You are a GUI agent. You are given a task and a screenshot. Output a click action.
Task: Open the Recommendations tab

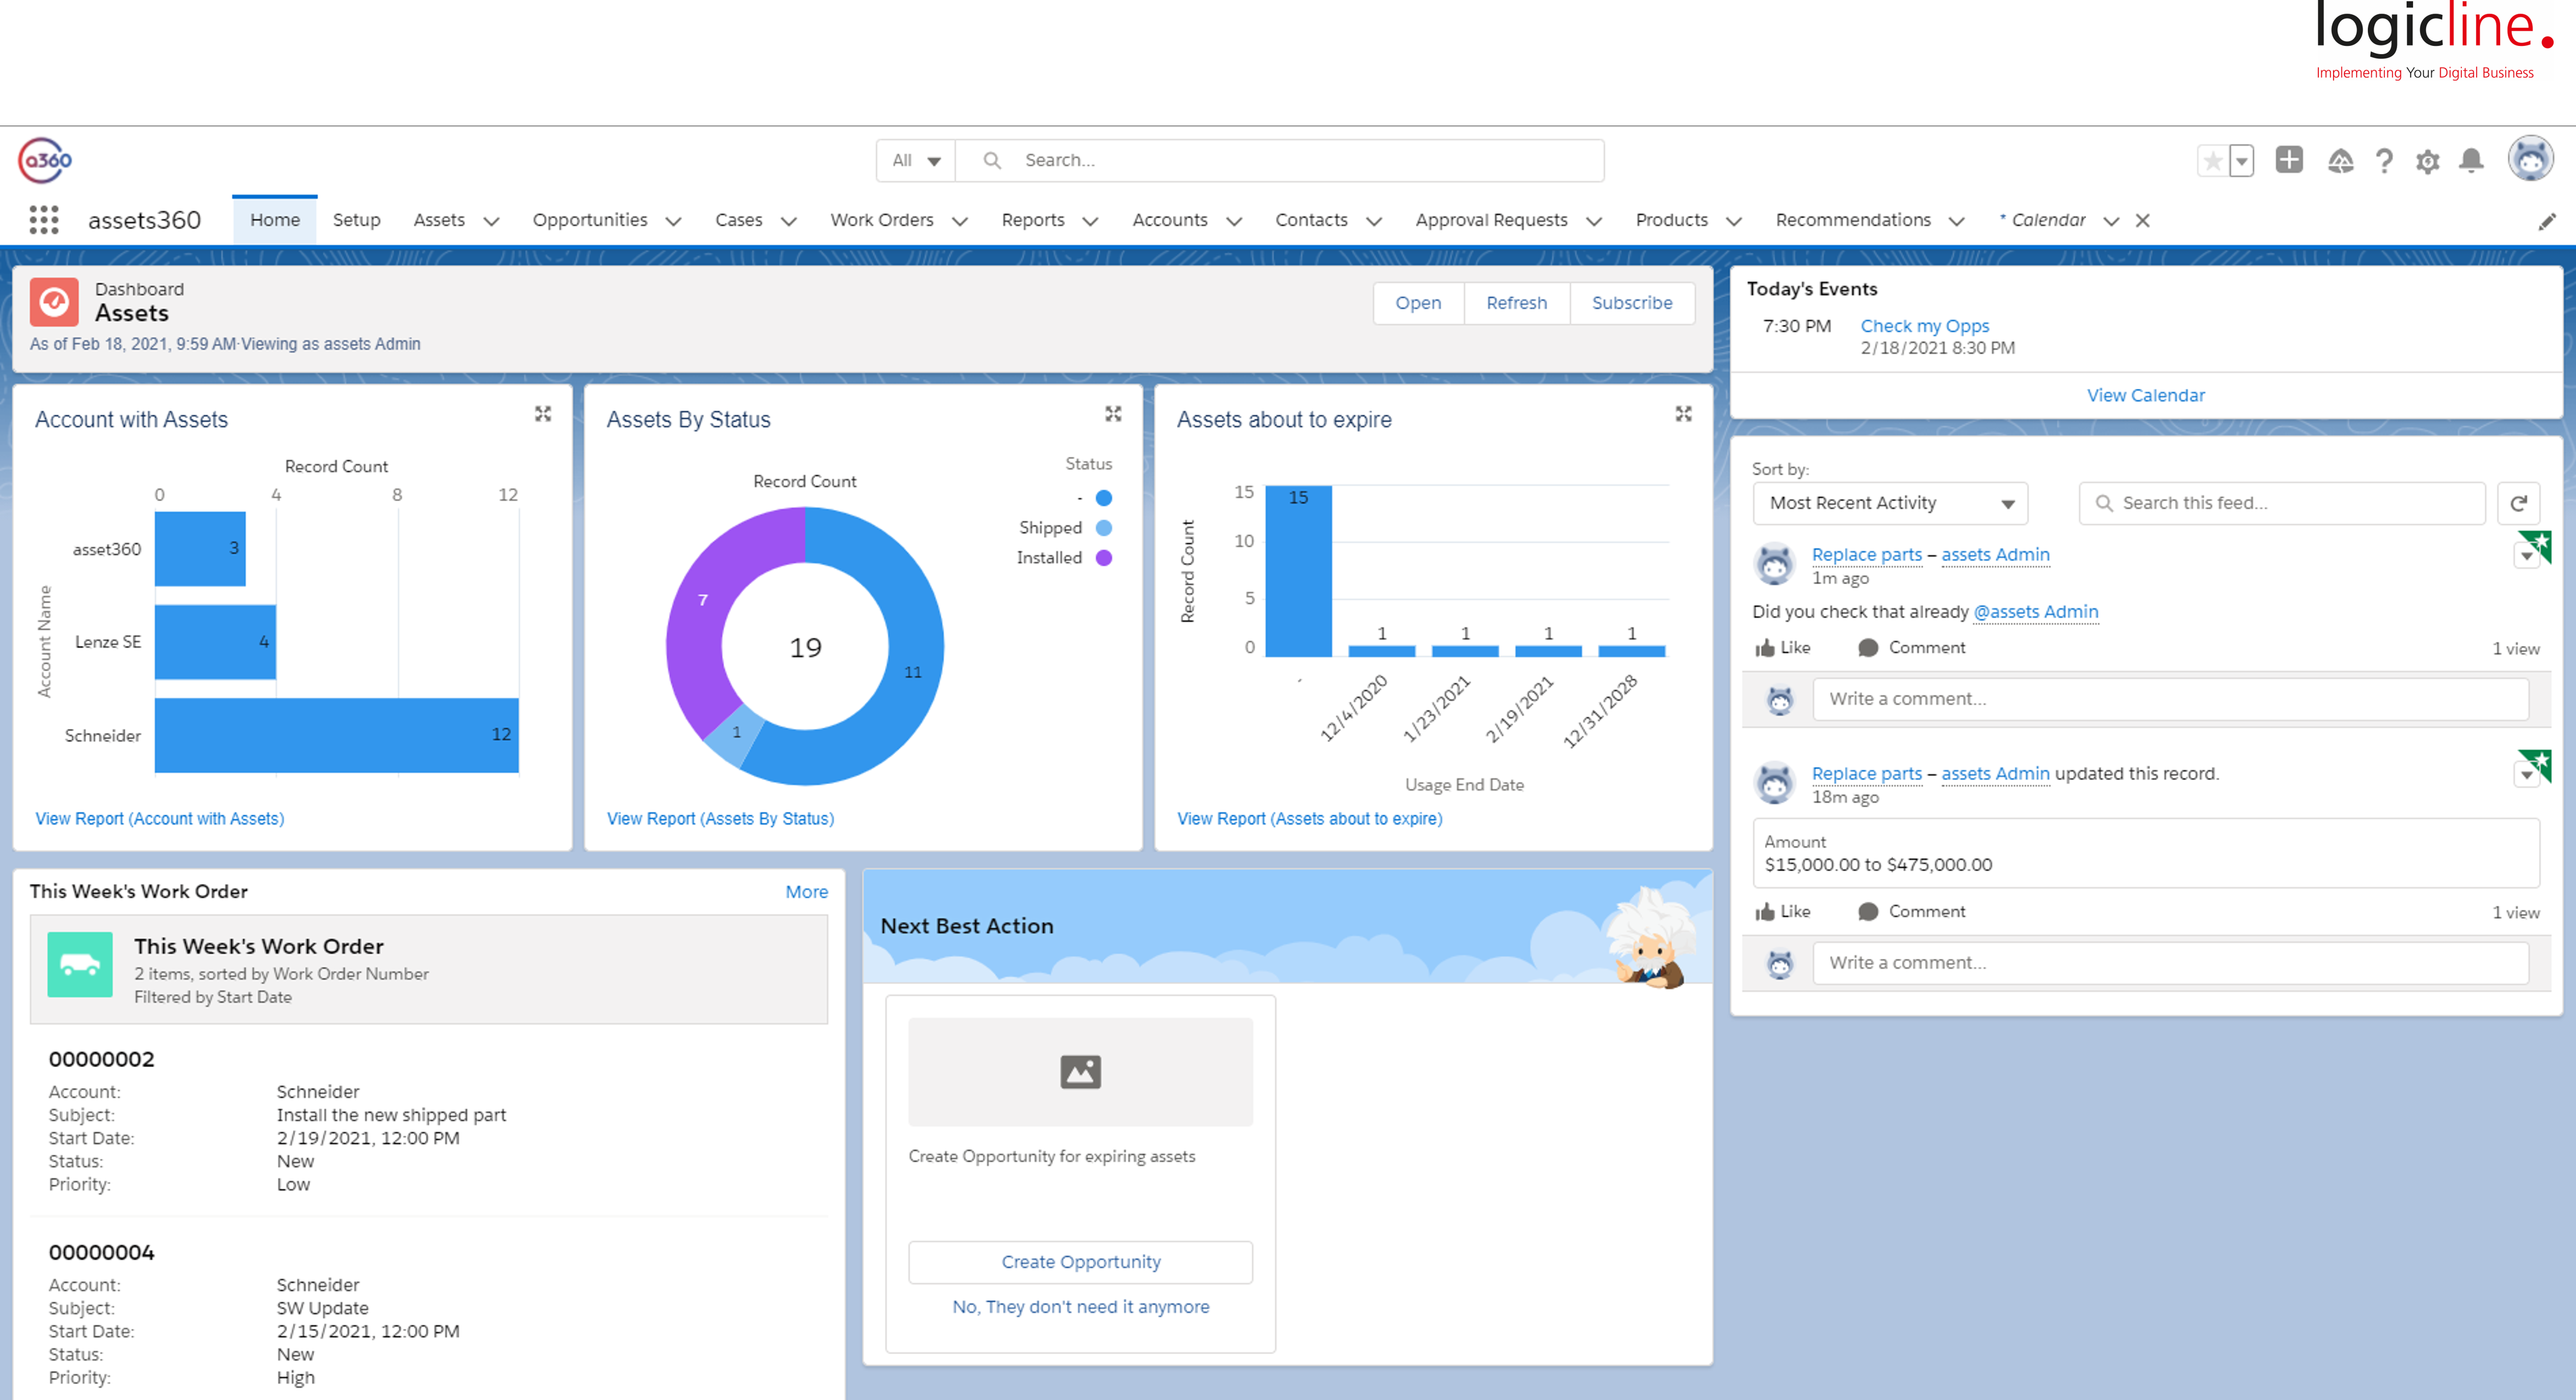coord(1853,220)
